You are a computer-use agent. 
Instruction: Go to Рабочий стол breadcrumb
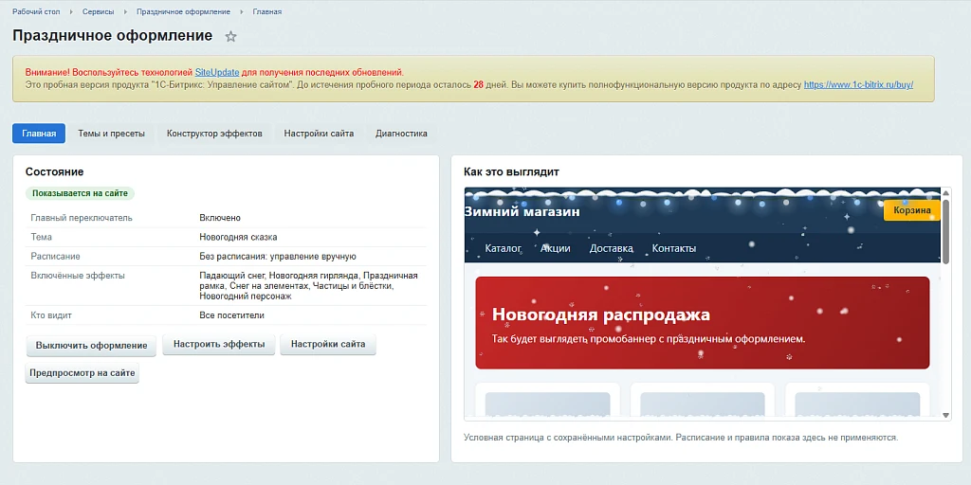click(x=36, y=11)
